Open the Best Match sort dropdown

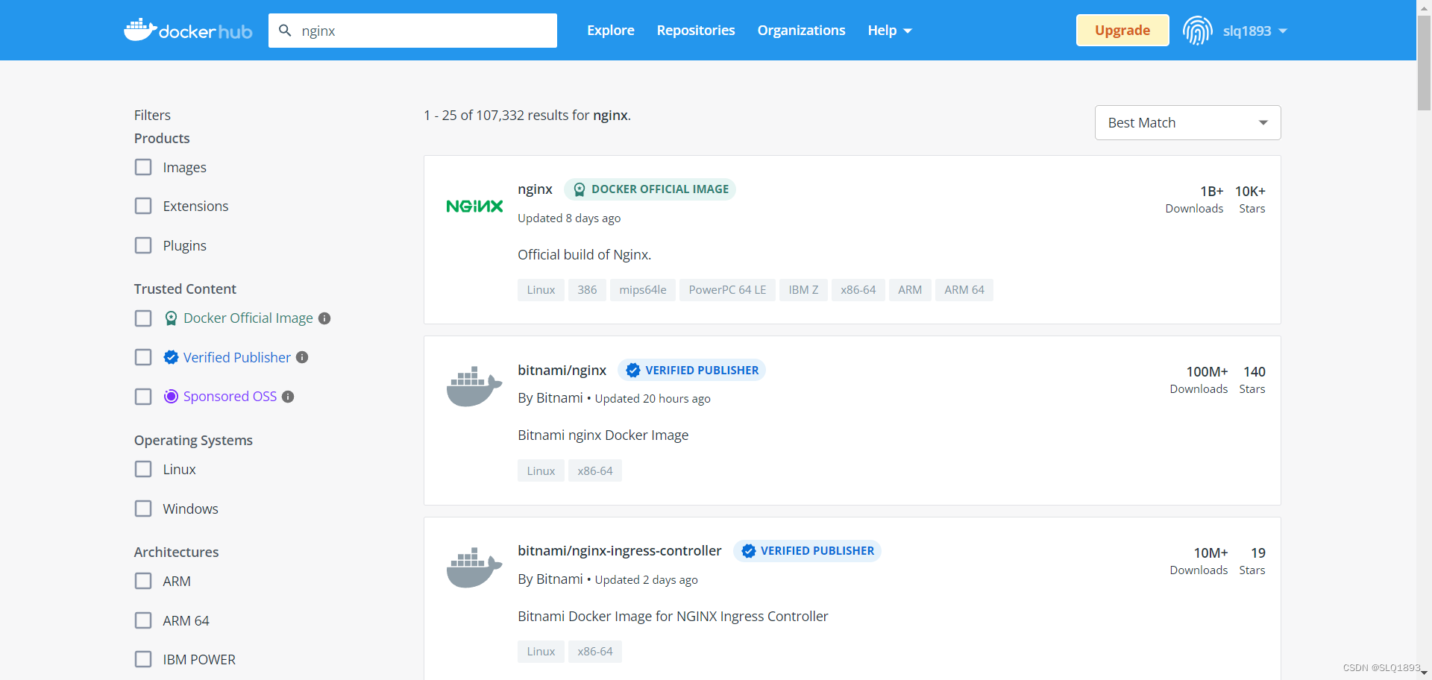[x=1187, y=122]
